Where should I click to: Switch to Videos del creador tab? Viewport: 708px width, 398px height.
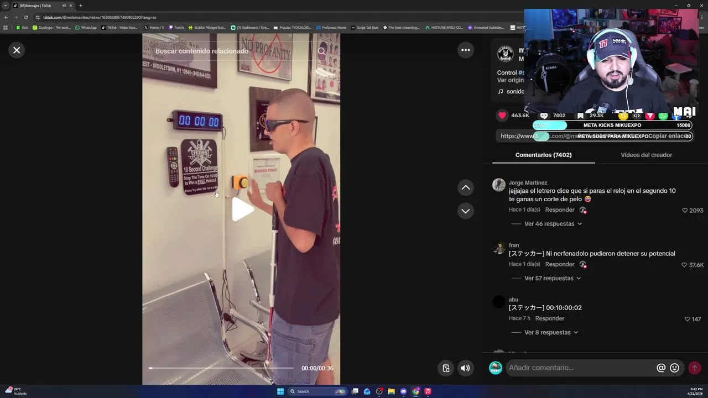pos(646,155)
